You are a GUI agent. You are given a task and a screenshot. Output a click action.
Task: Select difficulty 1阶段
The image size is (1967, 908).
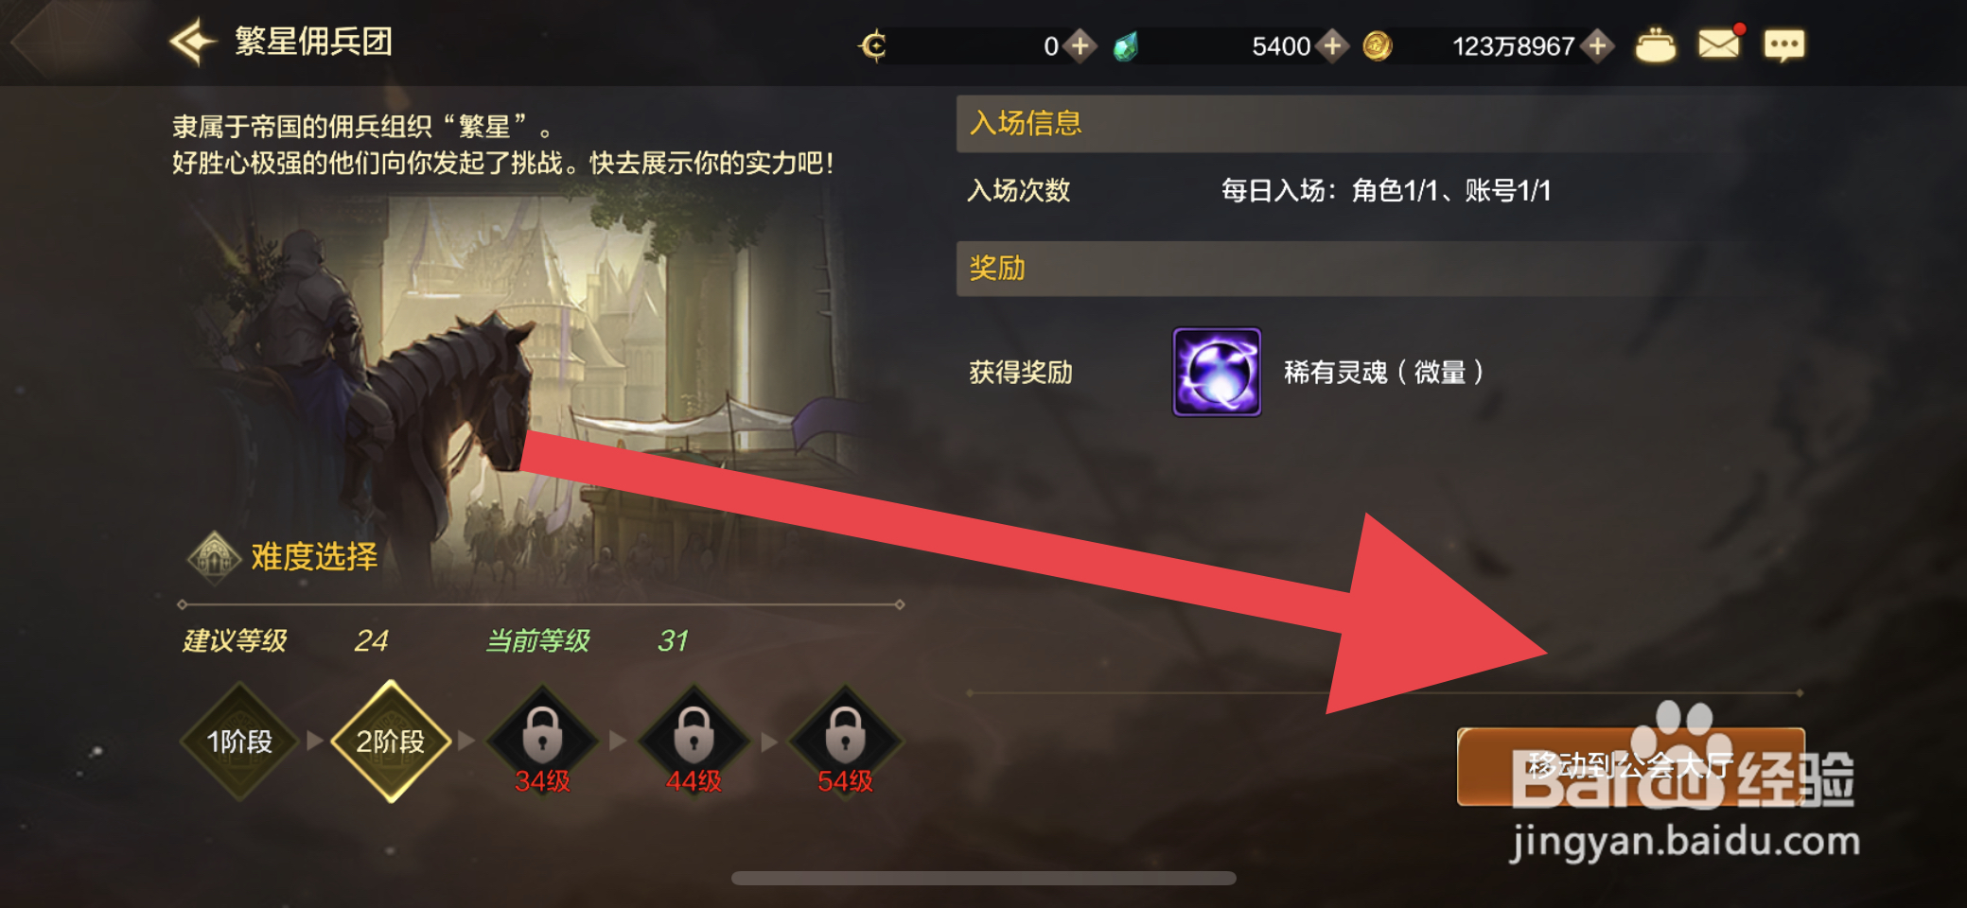point(239,742)
